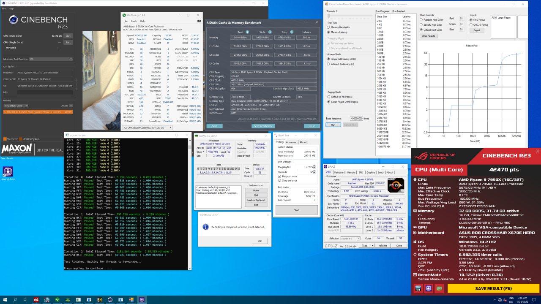
Task: Switch to the Advanced tab in RAM Test
Action: pos(291,142)
